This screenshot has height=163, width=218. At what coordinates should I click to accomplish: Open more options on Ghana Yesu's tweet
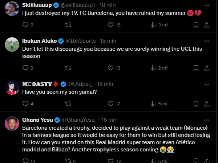(x=207, y=120)
